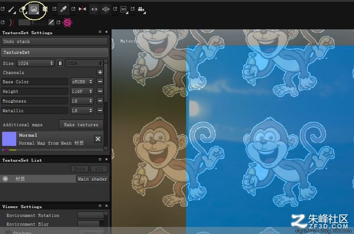Open the locked second size dropdown

[84, 63]
